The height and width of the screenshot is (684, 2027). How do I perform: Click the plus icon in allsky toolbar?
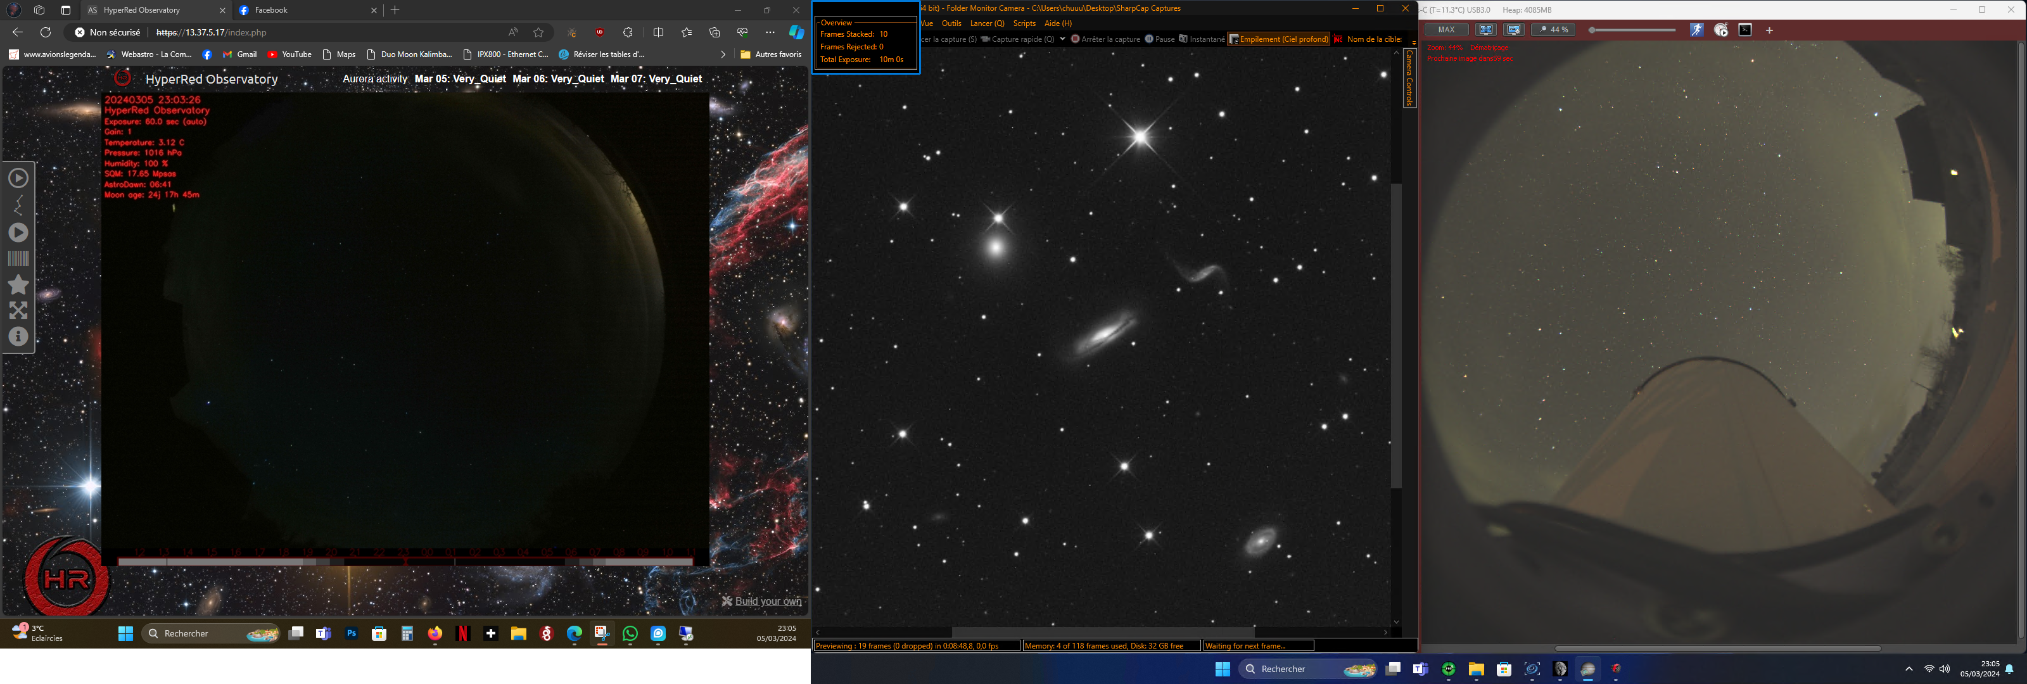1770,30
